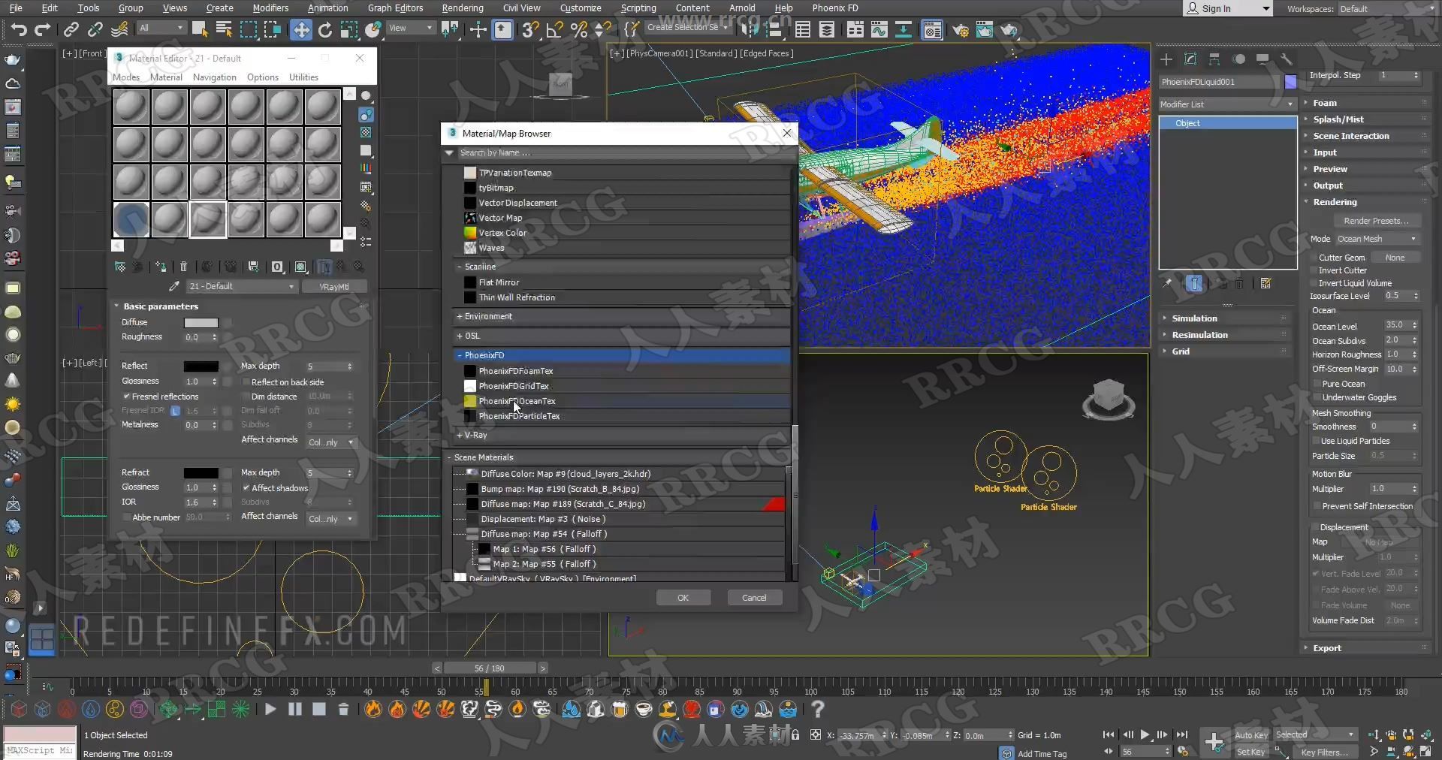The width and height of the screenshot is (1442, 760).
Task: Click Phoenix FD beer preset icon
Action: point(620,709)
